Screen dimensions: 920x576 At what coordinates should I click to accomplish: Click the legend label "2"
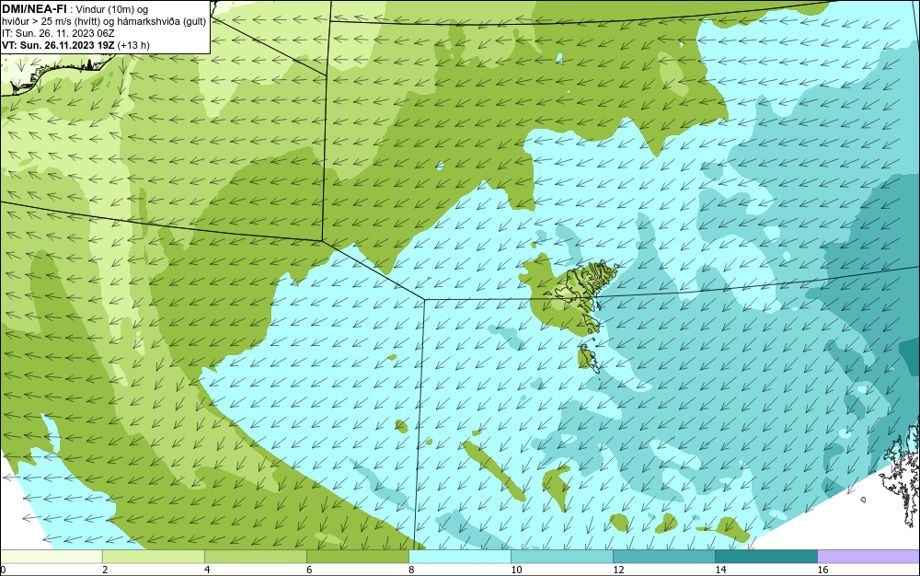pyautogui.click(x=105, y=570)
